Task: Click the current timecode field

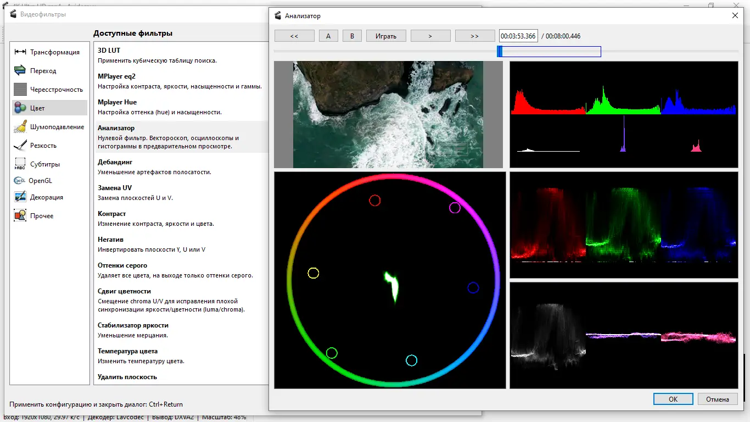Action: [x=518, y=36]
